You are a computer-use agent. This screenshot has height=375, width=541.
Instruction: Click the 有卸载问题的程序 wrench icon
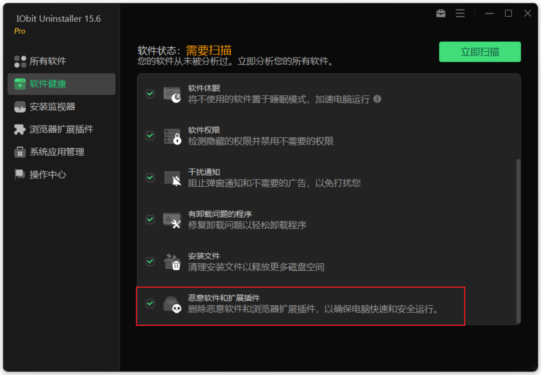[x=172, y=220]
